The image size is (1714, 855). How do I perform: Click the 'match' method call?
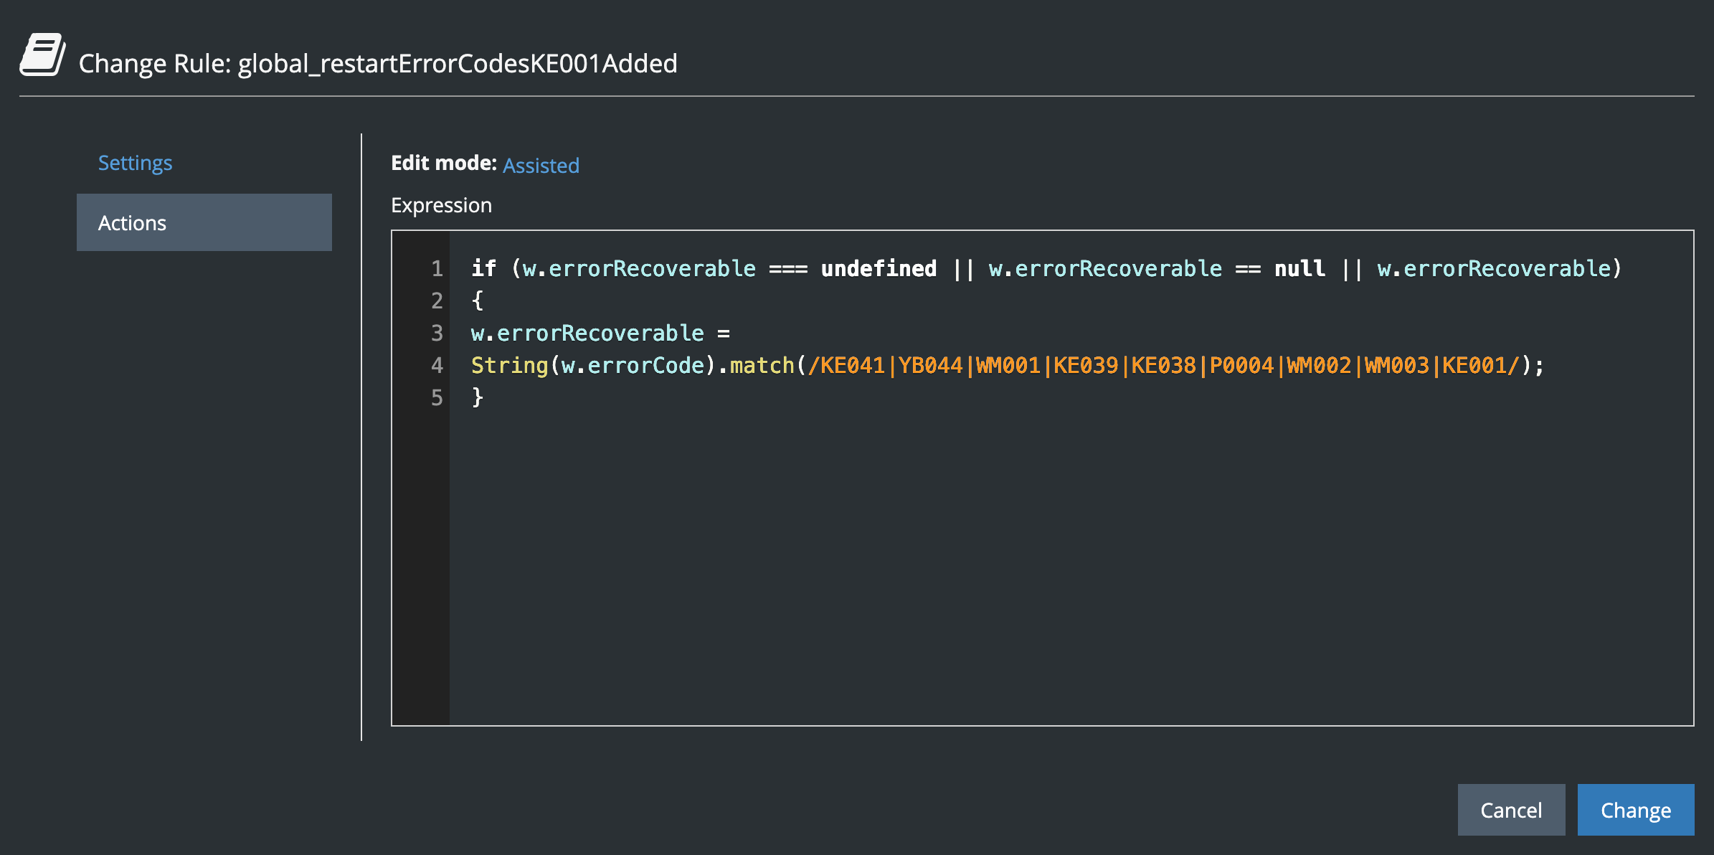pyautogui.click(x=762, y=365)
